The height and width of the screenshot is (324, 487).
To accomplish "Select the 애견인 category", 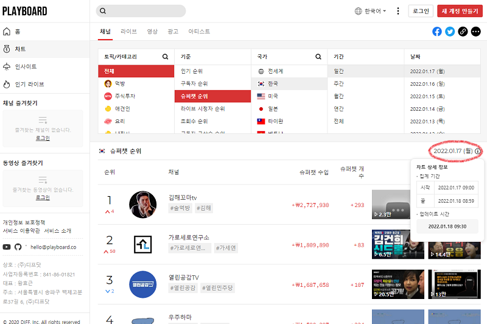I will pos(136,109).
